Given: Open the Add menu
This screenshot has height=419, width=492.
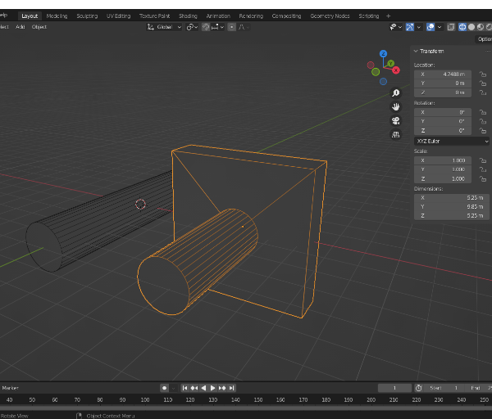Looking at the screenshot, I should tap(20, 27).
